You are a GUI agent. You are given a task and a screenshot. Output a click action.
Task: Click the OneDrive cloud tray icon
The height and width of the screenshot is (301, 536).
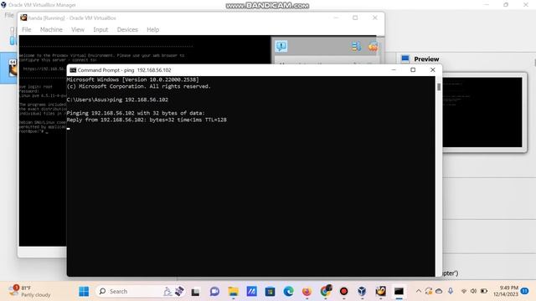click(x=439, y=291)
